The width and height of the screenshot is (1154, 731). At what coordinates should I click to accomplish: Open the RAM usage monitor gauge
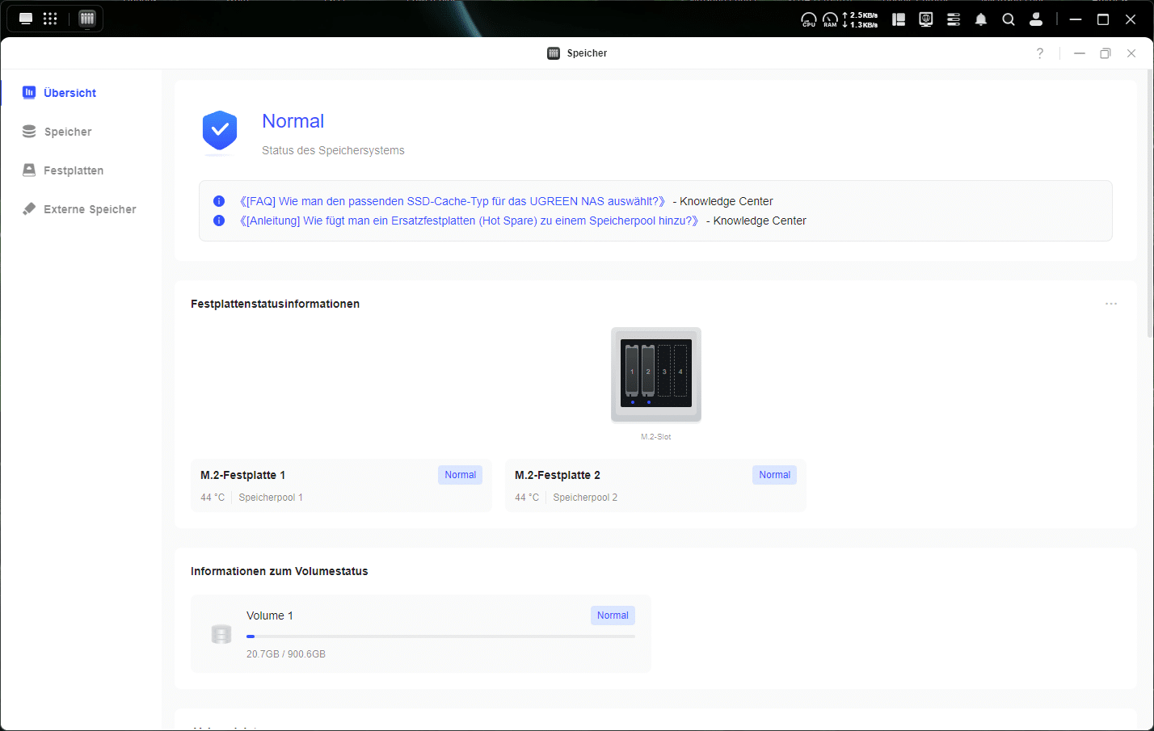(x=830, y=19)
